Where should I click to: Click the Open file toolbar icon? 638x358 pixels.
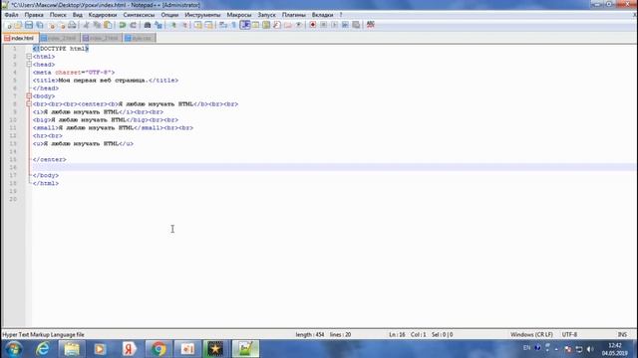tap(18, 25)
